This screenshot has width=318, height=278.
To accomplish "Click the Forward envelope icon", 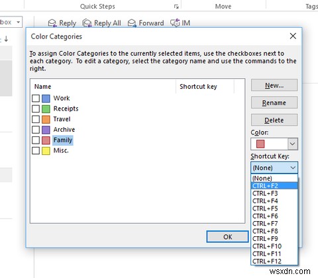I will 132,23.
